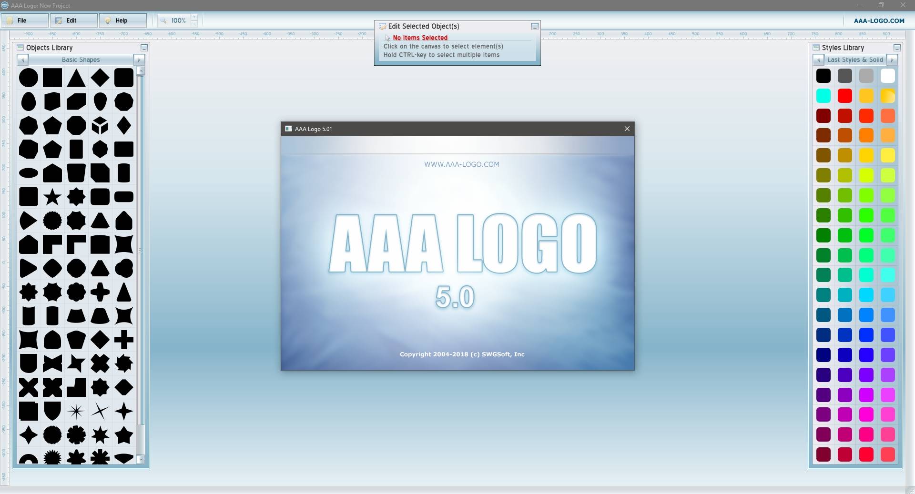Select the many-pointed sunburst seal shape
This screenshot has width=915, height=494.
[52, 435]
